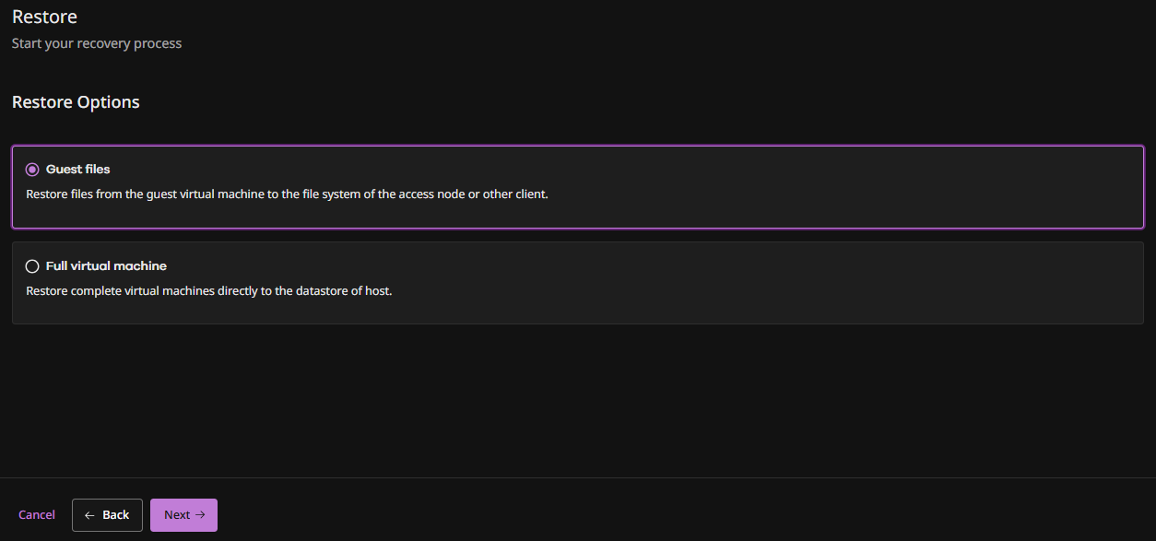The height and width of the screenshot is (541, 1156).
Task: Click the right arrow icon on Next
Action: pyautogui.click(x=200, y=515)
